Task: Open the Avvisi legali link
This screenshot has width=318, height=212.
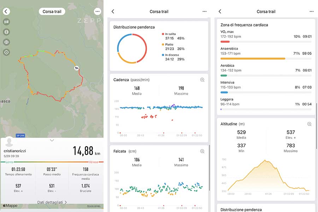Action: click(94, 206)
